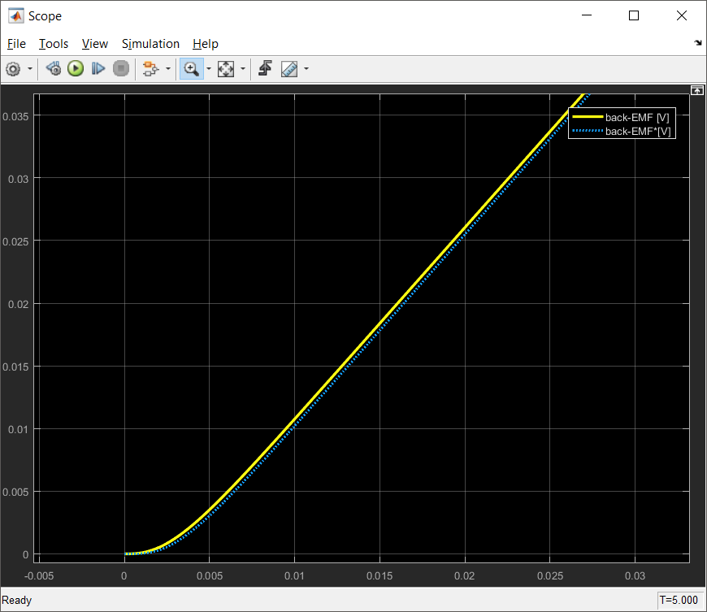Image resolution: width=707 pixels, height=612 pixels.
Task: Expand the Zoom tool dropdown arrow
Action: pyautogui.click(x=209, y=69)
